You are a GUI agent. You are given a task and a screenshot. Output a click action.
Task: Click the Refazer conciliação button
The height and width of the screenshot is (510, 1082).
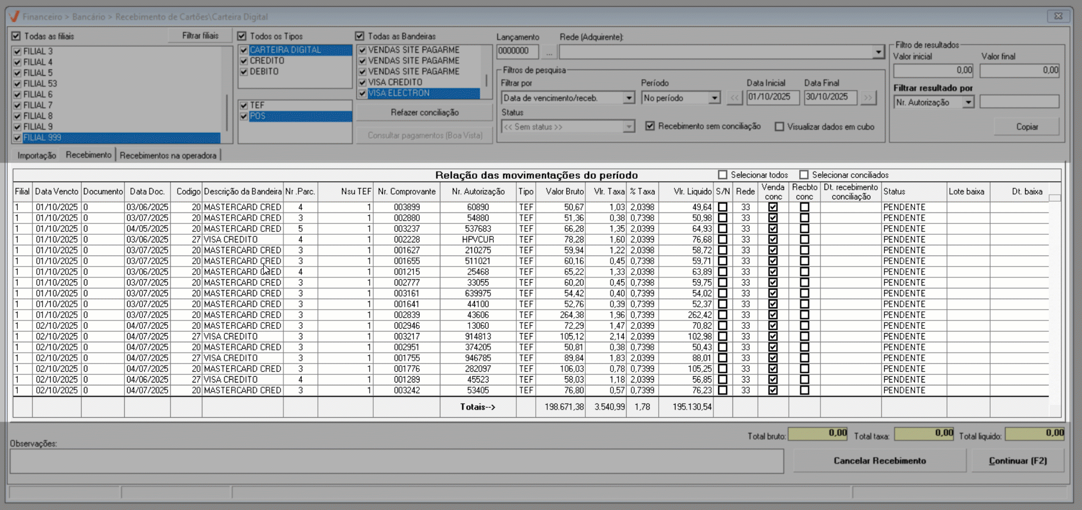pyautogui.click(x=424, y=113)
